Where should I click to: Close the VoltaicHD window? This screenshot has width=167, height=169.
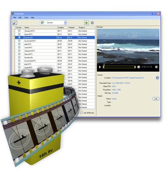[x=158, y=14]
